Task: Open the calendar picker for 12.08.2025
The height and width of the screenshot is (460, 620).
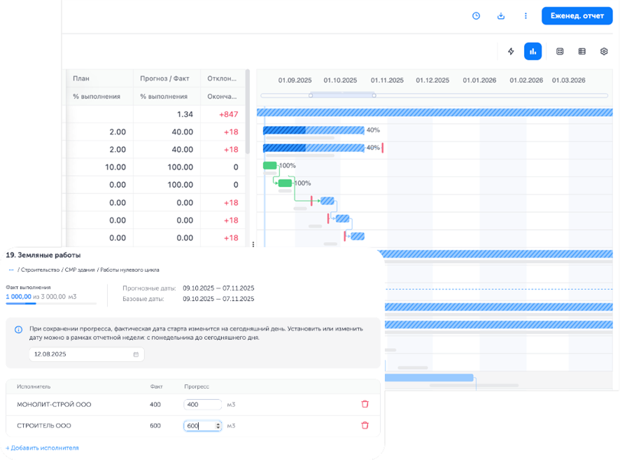Action: tap(136, 354)
